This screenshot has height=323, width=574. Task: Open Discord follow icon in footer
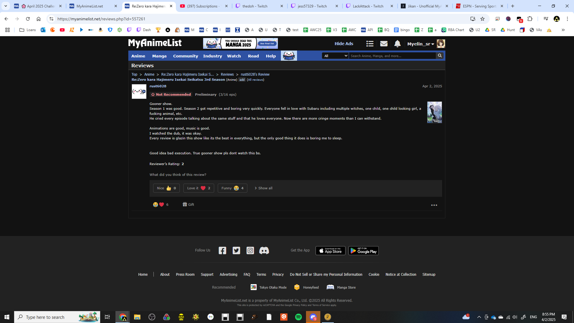pos(264,250)
